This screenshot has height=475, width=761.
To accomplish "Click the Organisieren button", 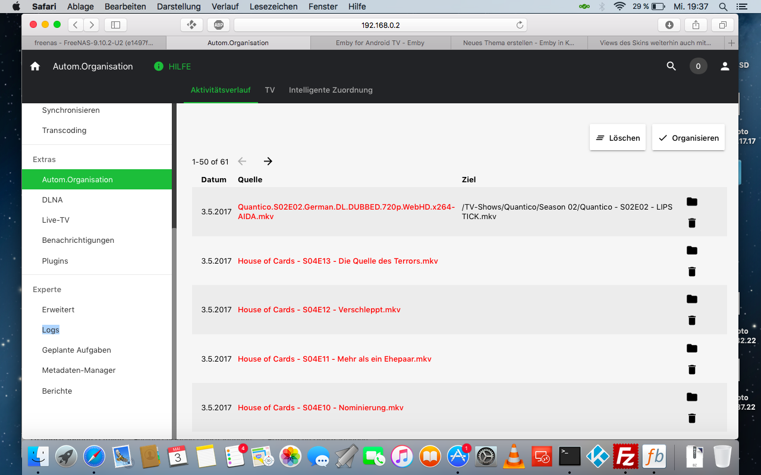I will click(688, 138).
